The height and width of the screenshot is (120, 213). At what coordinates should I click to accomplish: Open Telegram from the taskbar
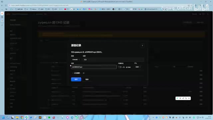click(72, 118)
